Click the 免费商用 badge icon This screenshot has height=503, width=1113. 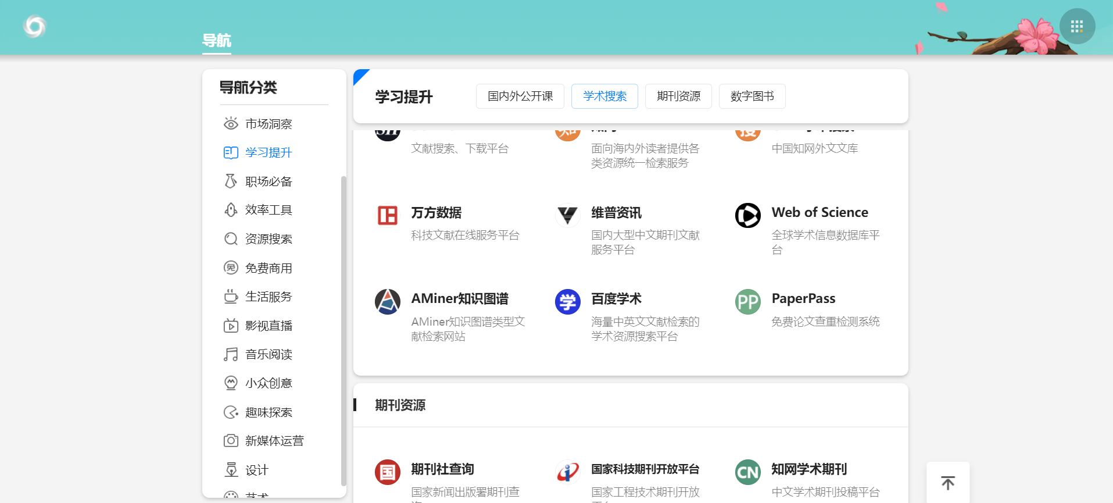coord(231,267)
